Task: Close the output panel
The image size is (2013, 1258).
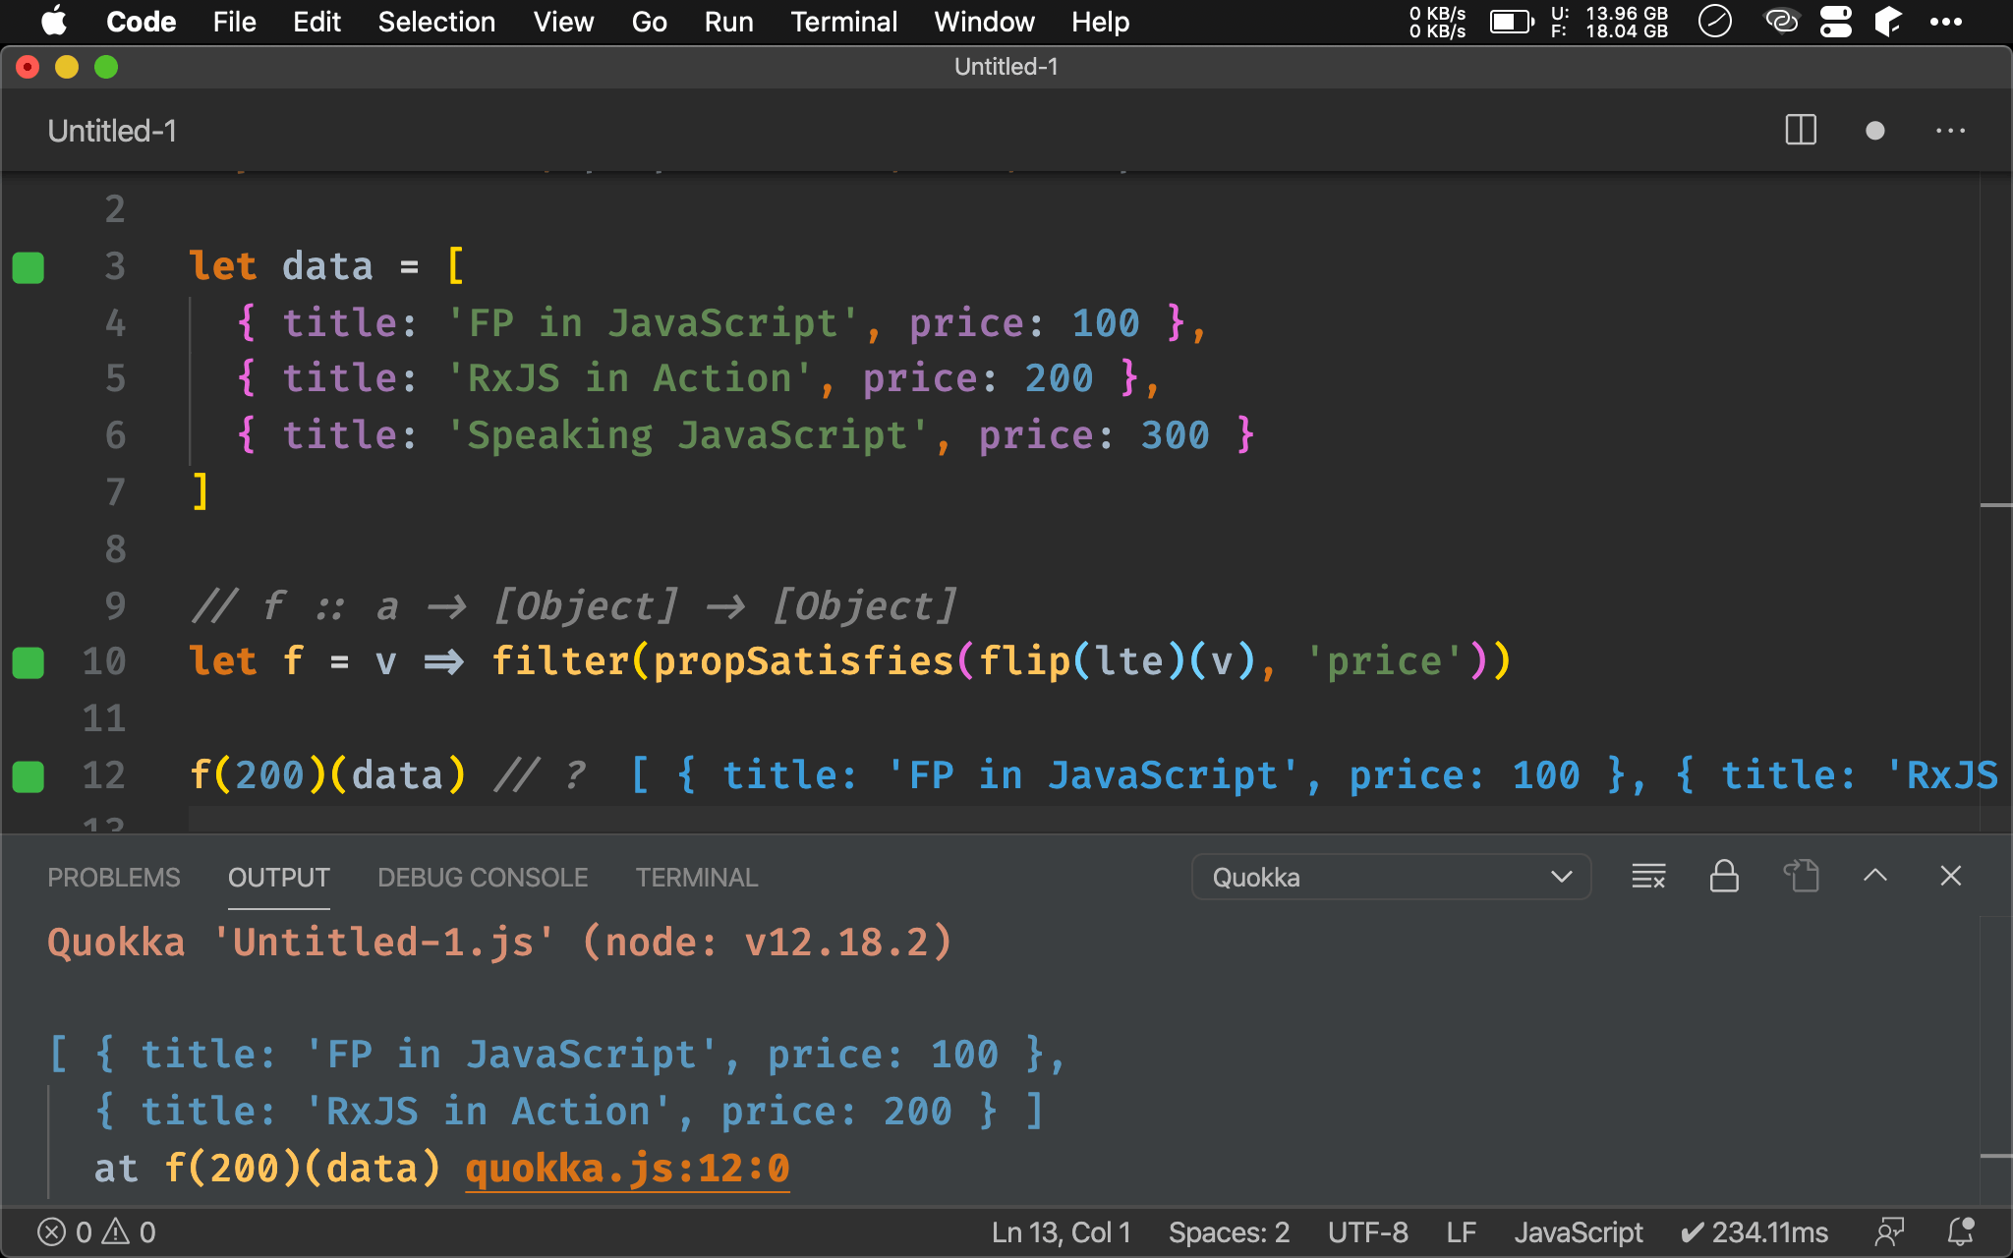Action: click(1951, 876)
